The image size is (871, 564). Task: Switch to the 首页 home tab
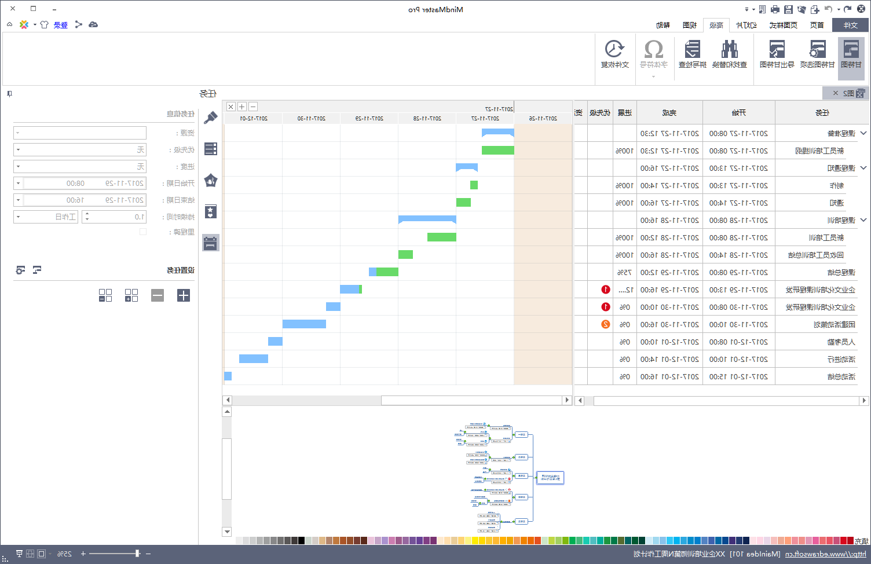[817, 25]
